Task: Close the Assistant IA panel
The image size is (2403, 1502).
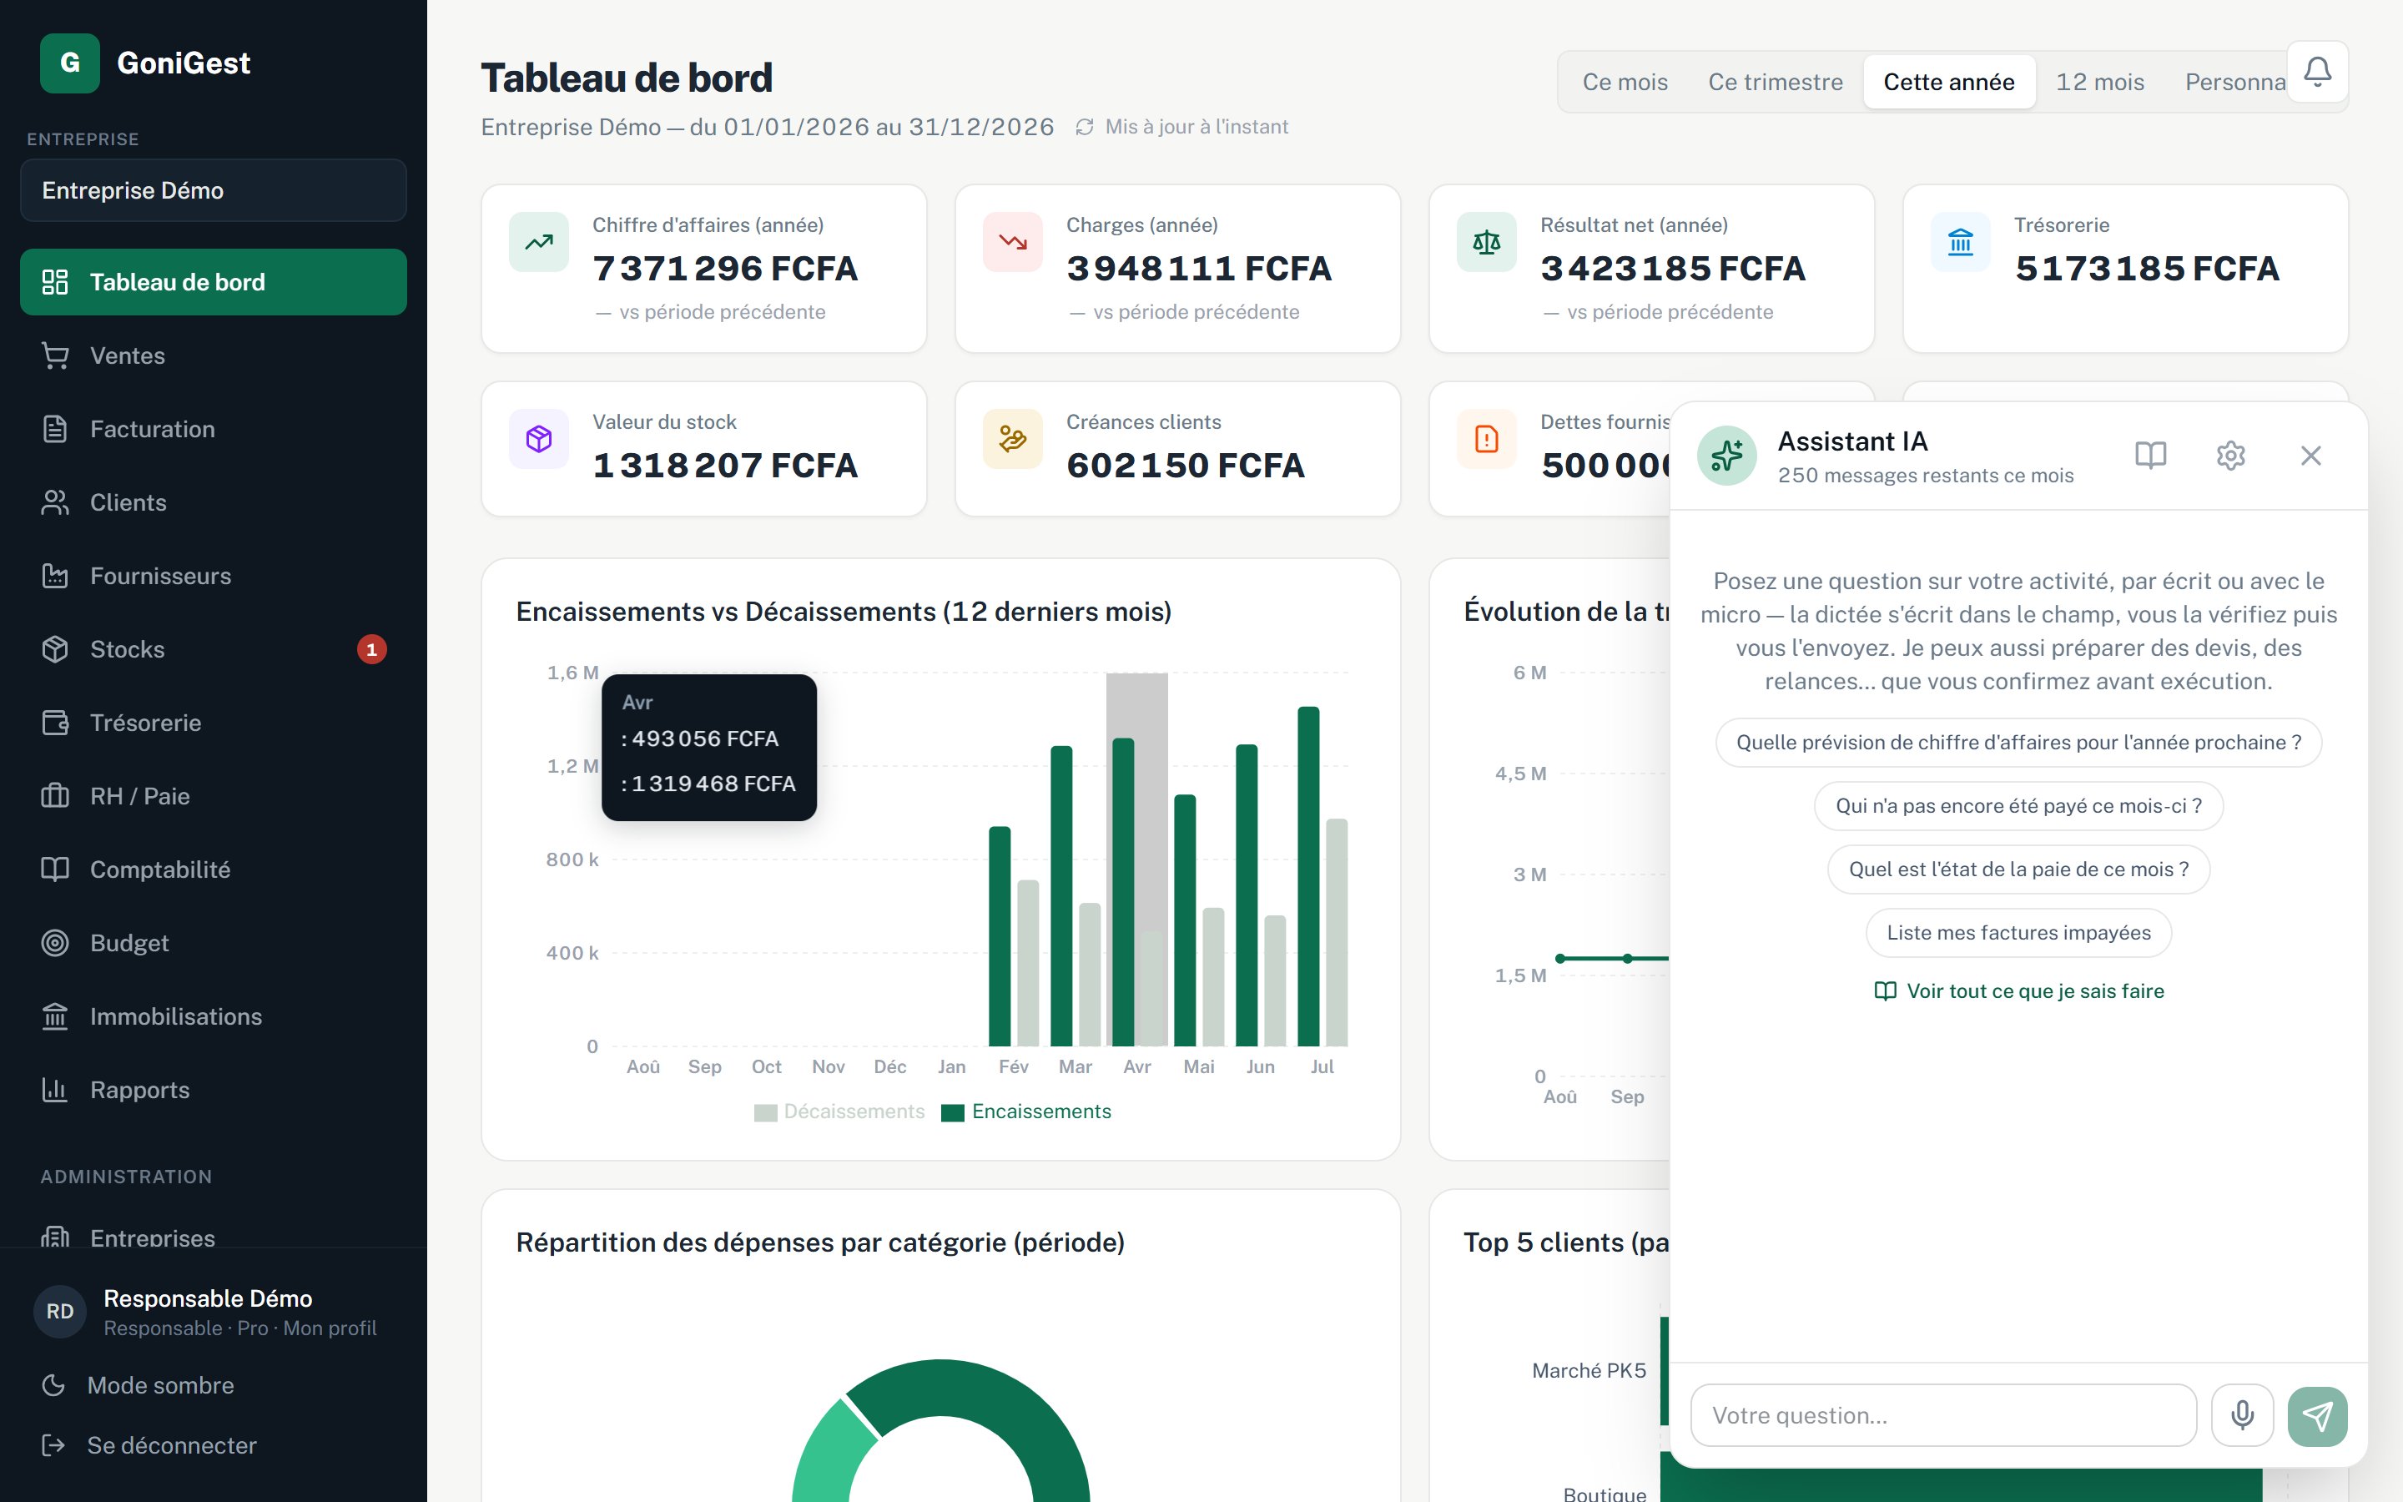Action: (2310, 455)
